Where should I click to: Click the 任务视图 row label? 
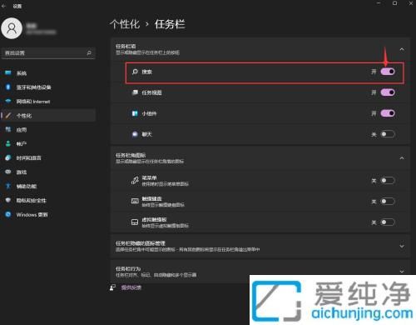(x=151, y=92)
